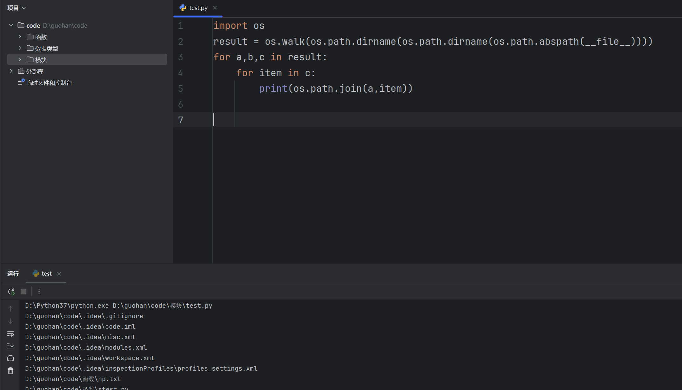Click the D:\guohan\code\.idea\misc.xml output path

coord(80,337)
